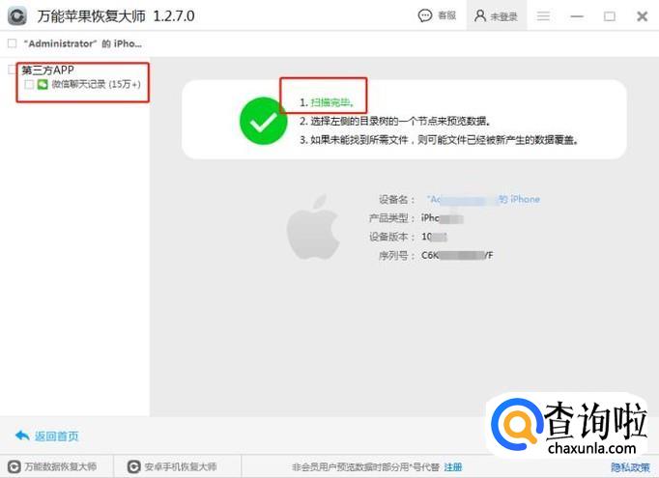Open the hamburger menu icon
Viewport: 659px width, 478px height.
click(543, 16)
